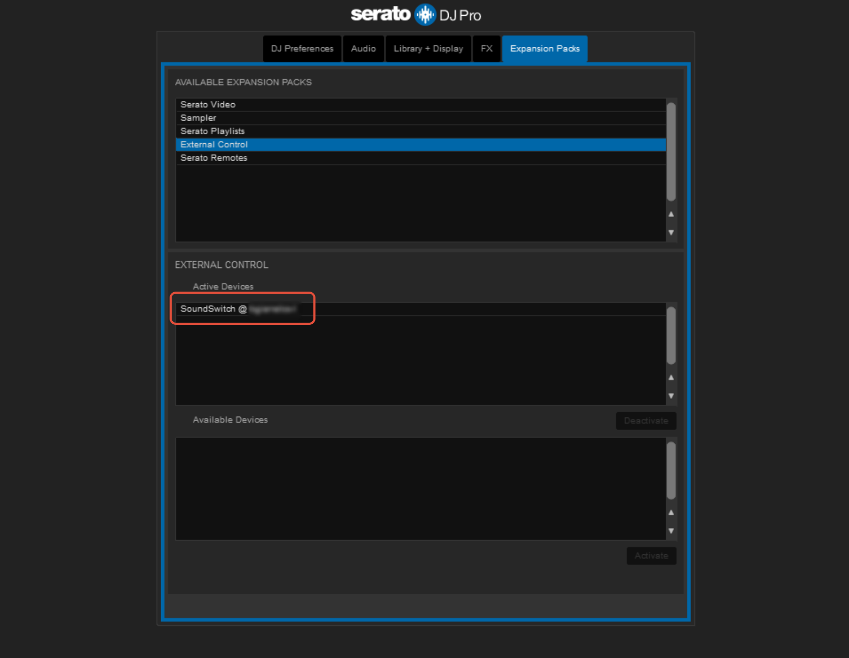Click the Deactivate button
The width and height of the screenshot is (849, 658).
[646, 421]
